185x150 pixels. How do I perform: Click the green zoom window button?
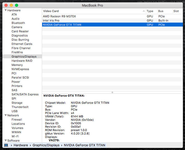click(x=17, y=5)
